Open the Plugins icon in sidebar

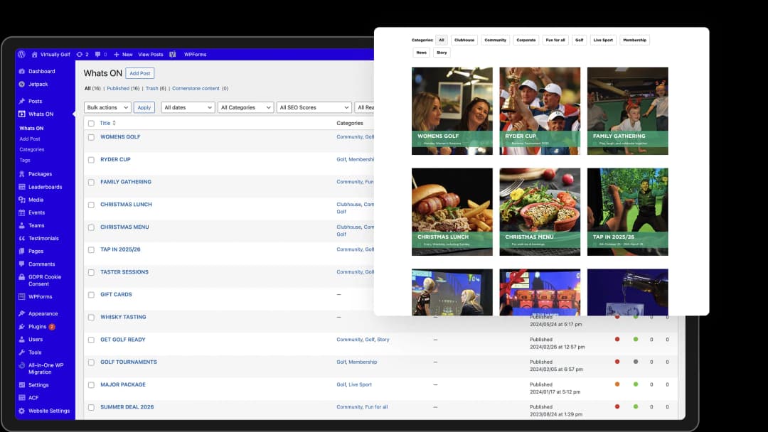(x=21, y=327)
